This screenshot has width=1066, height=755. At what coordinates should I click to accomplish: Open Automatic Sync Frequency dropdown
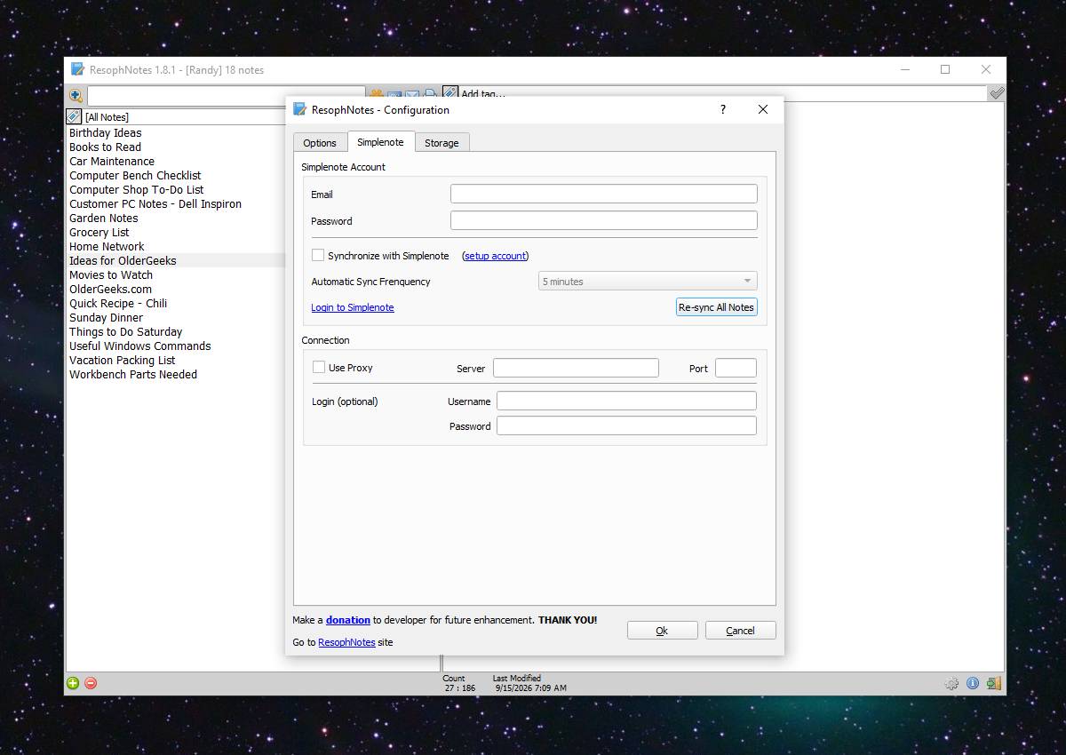[x=648, y=282]
